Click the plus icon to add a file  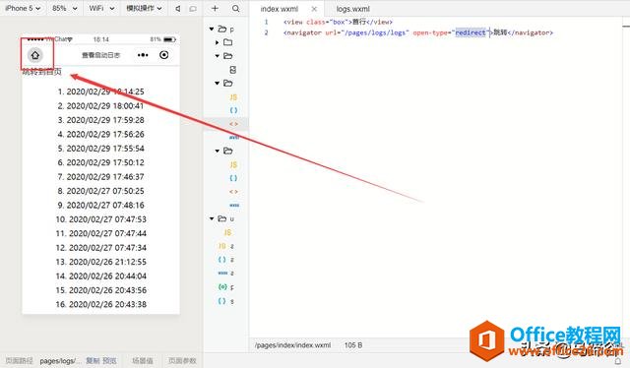(x=215, y=8)
